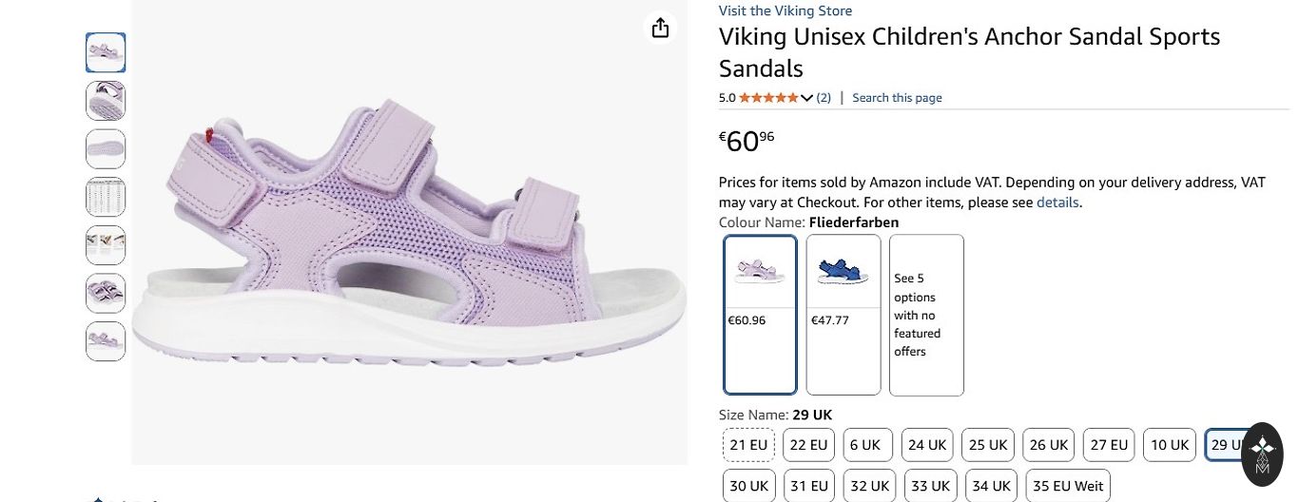This screenshot has width=1299, height=502.
Task: Open the (2) reviews count link
Action: [824, 98]
